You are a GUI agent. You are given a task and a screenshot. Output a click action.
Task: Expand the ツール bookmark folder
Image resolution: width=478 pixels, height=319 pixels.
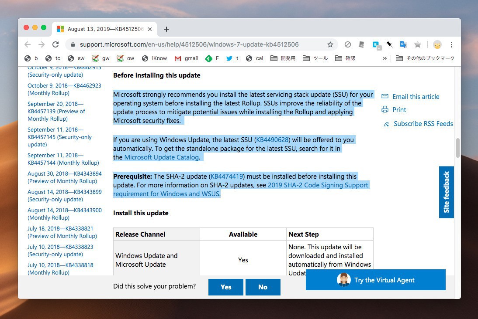tap(315, 58)
